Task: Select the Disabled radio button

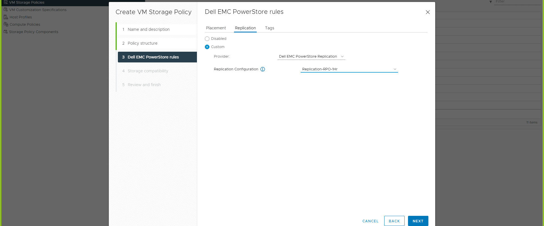Action: click(x=207, y=39)
